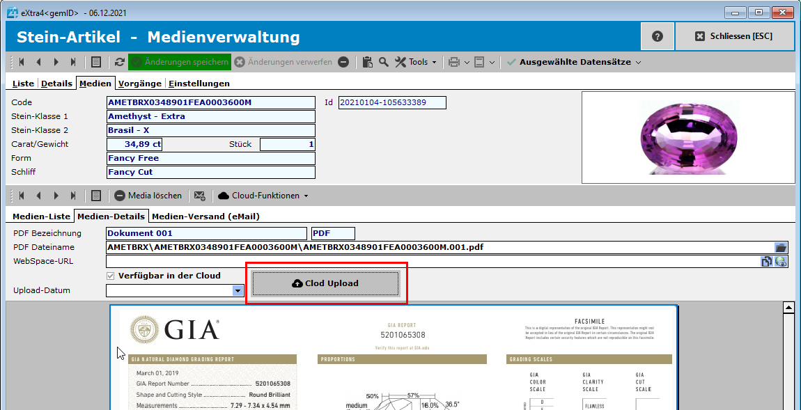Click the clipboard paste icon
This screenshot has width=801, height=410.
pos(368,62)
